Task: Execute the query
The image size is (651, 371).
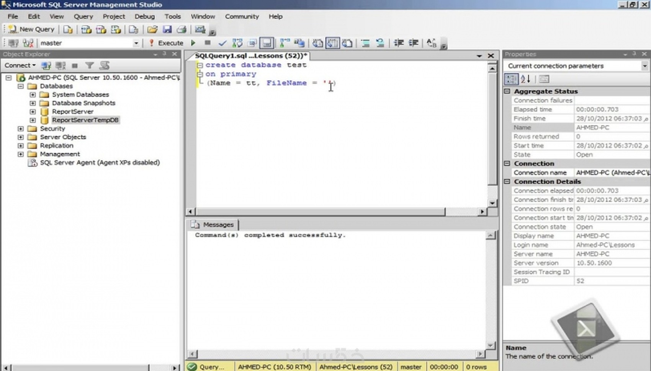Action: [x=167, y=43]
